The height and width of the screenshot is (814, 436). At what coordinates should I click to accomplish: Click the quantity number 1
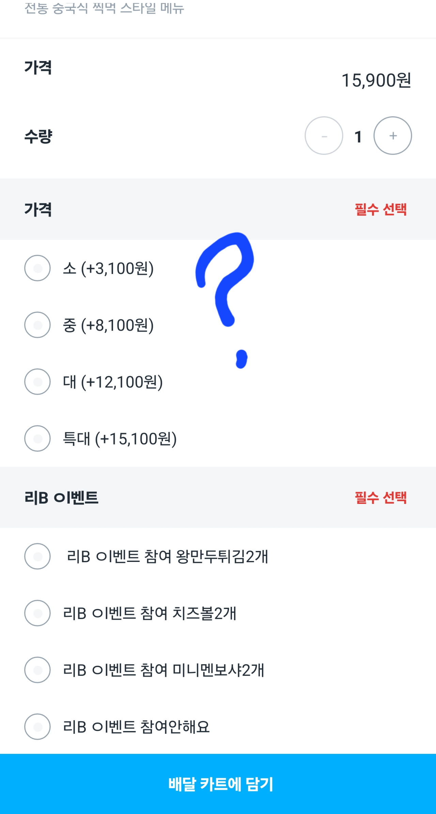click(358, 136)
